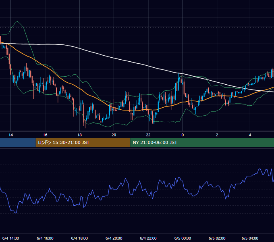Click the '14' hour label on price chart

click(10, 135)
